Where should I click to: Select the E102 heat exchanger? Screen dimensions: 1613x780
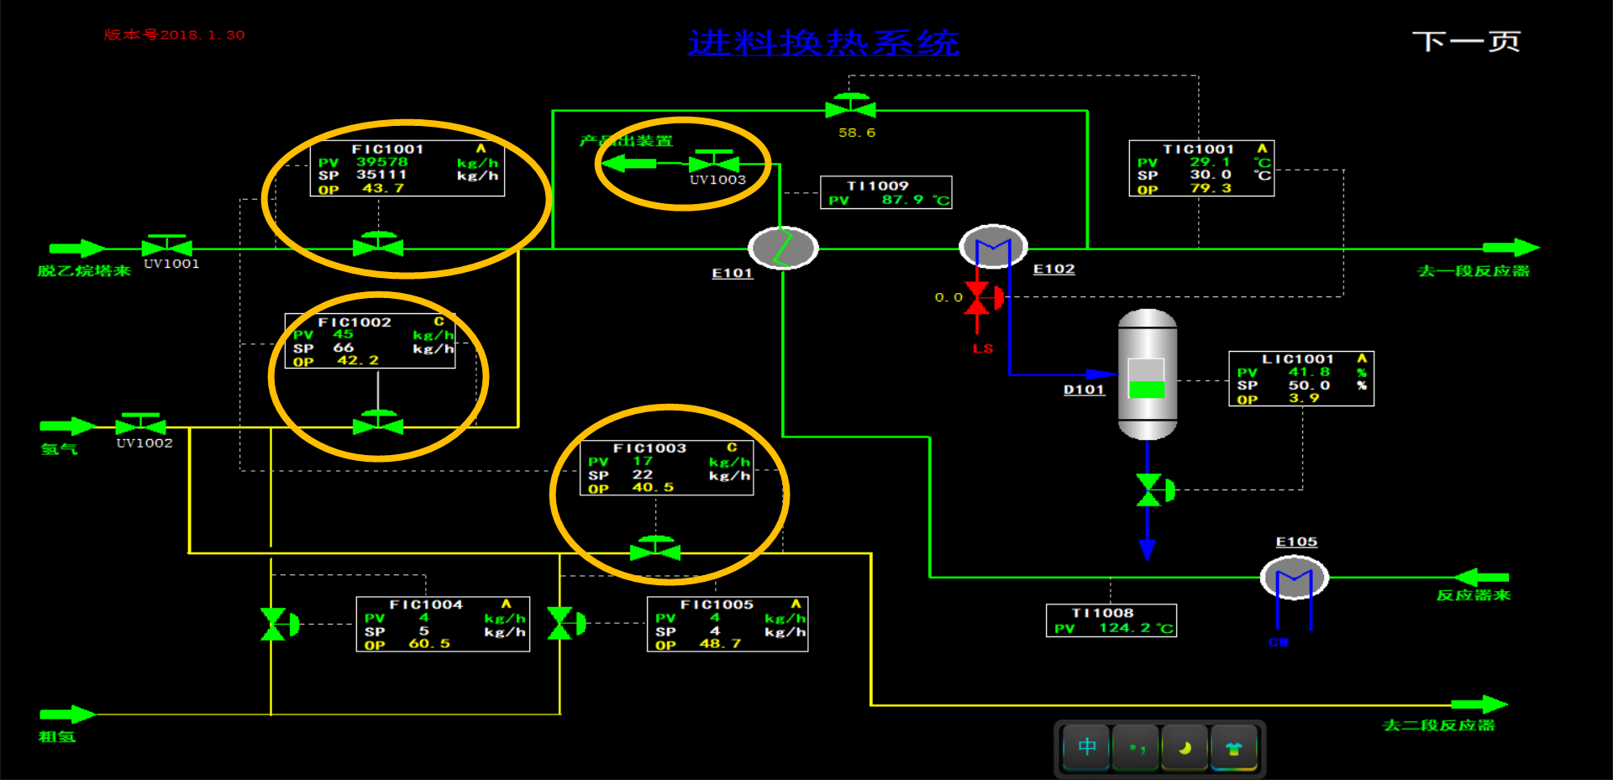tap(993, 246)
